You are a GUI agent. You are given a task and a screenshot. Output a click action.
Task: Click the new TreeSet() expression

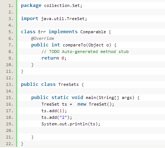[96, 104]
